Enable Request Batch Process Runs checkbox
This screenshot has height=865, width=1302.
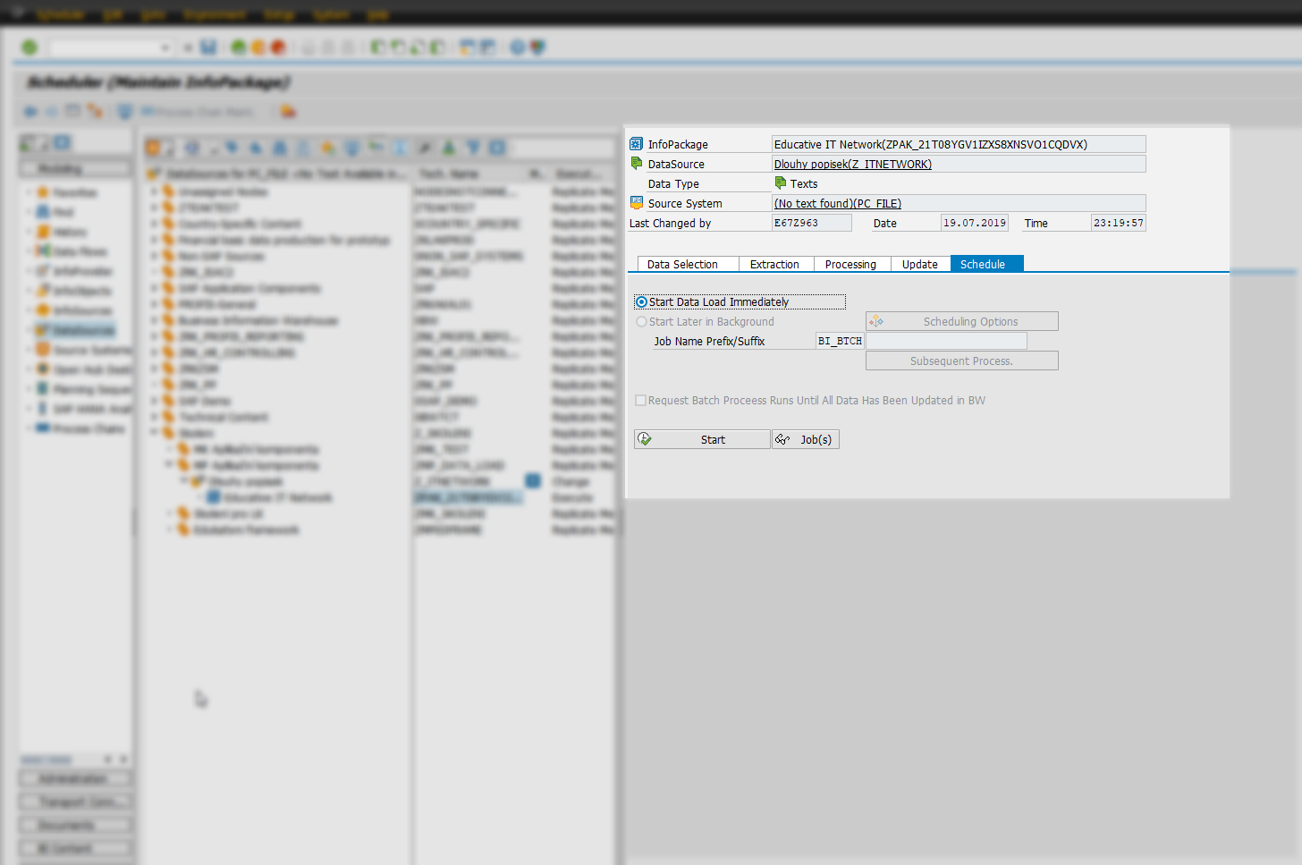(641, 400)
